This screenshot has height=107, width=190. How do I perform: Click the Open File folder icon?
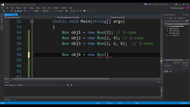(16, 11)
